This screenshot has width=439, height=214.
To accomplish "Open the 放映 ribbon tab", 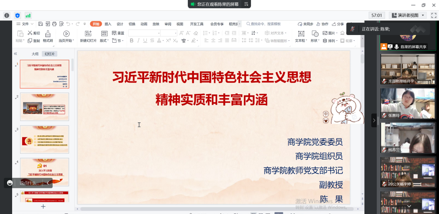I will pos(156,24).
